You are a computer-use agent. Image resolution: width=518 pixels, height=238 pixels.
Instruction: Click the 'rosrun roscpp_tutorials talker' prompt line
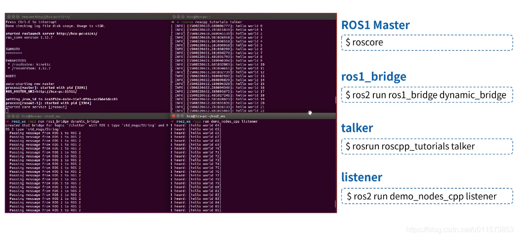tap(207, 22)
